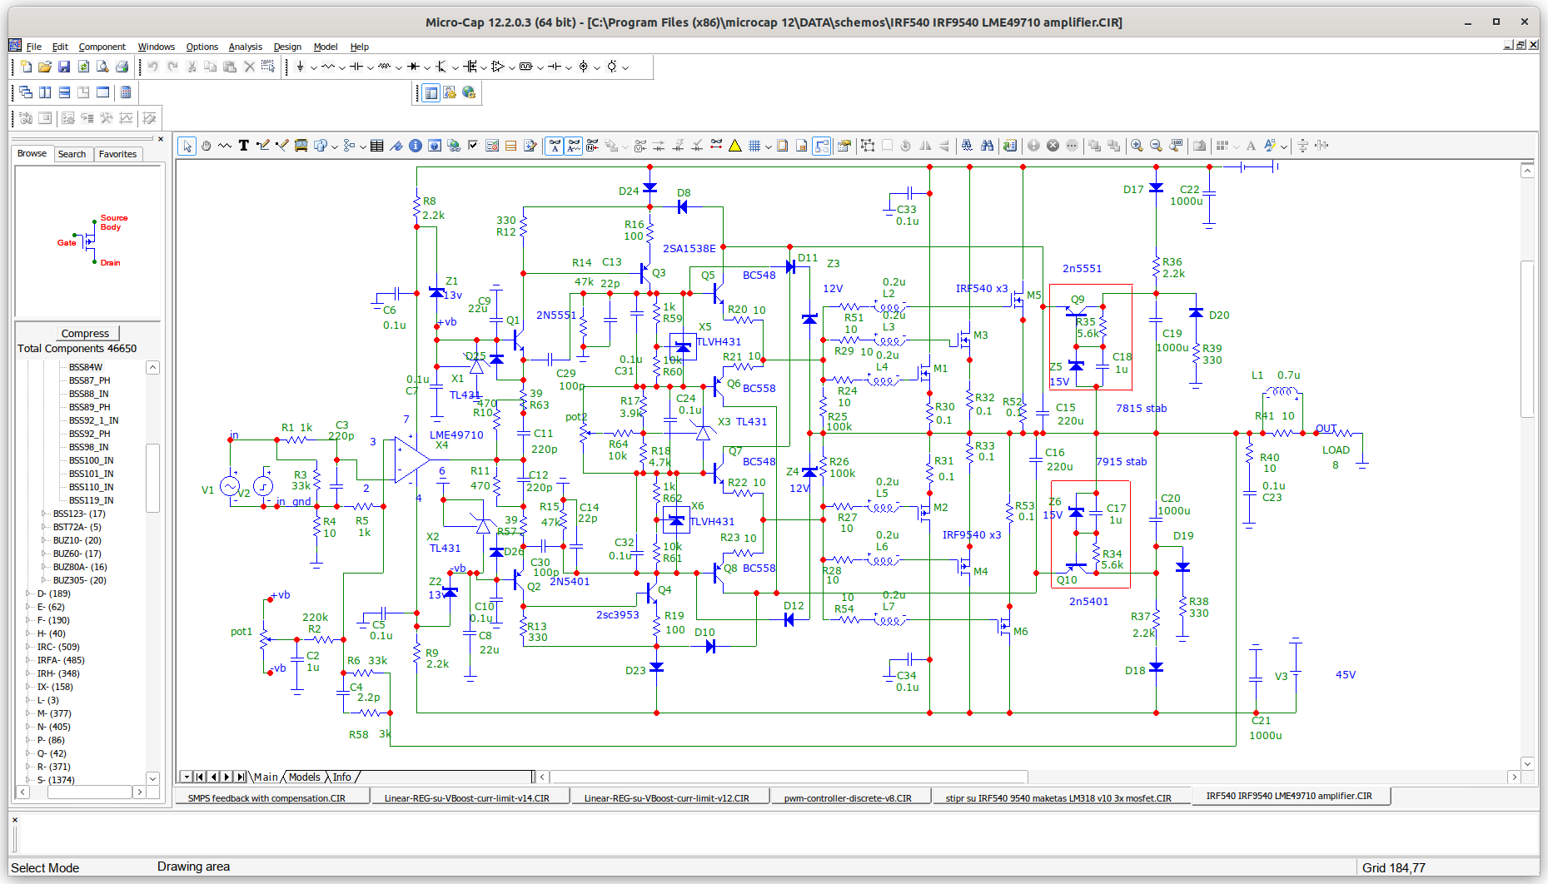
Task: Open the Analysis menu
Action: click(245, 47)
